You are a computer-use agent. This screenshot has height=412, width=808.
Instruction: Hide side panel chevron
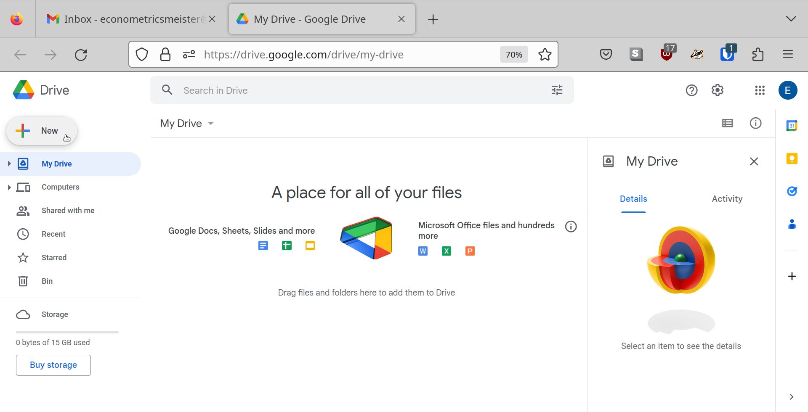792,397
